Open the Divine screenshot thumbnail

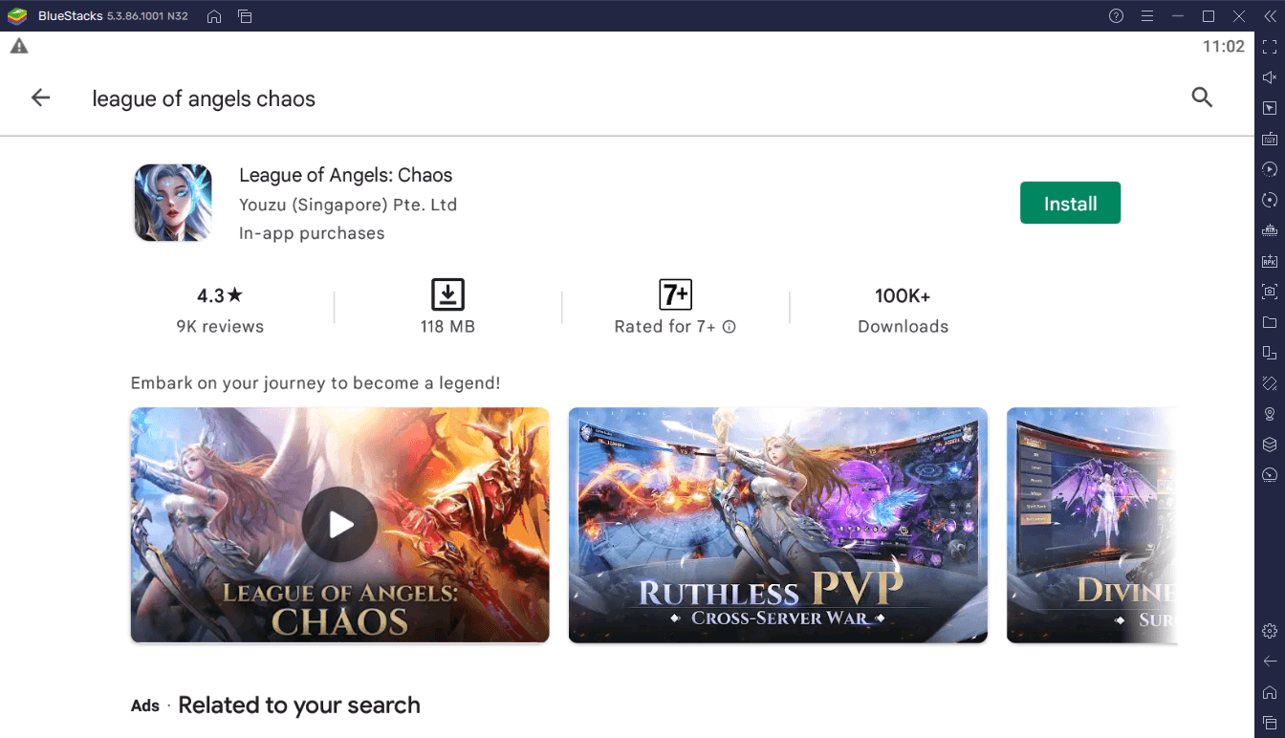(1092, 525)
